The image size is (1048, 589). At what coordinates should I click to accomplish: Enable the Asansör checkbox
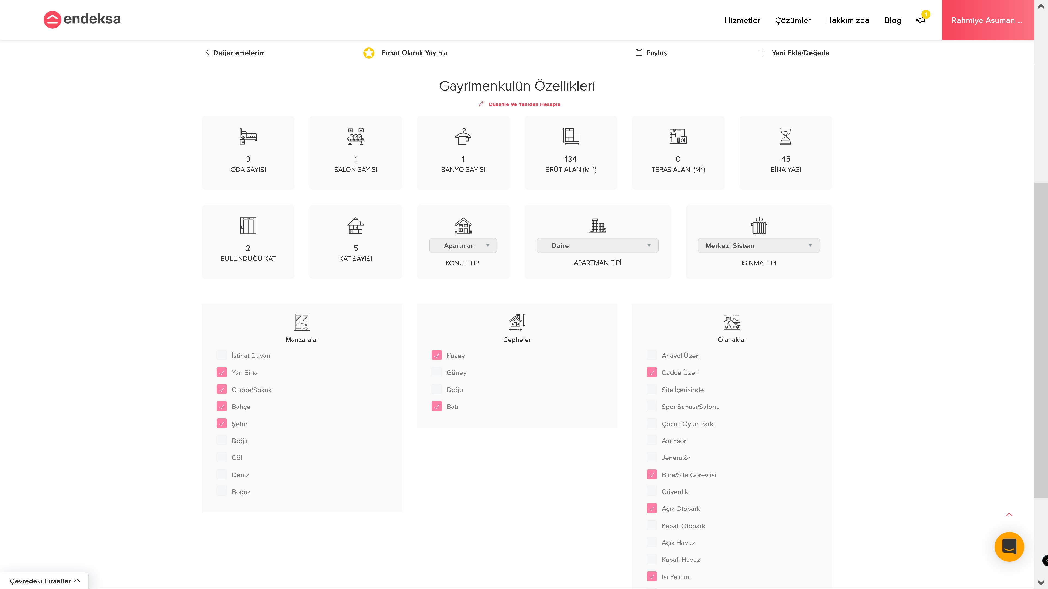tap(651, 440)
